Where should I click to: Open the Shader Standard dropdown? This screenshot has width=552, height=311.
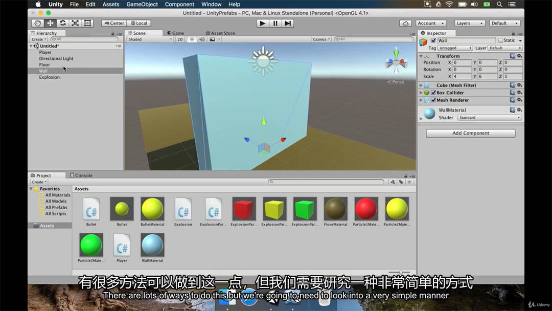pos(489,118)
